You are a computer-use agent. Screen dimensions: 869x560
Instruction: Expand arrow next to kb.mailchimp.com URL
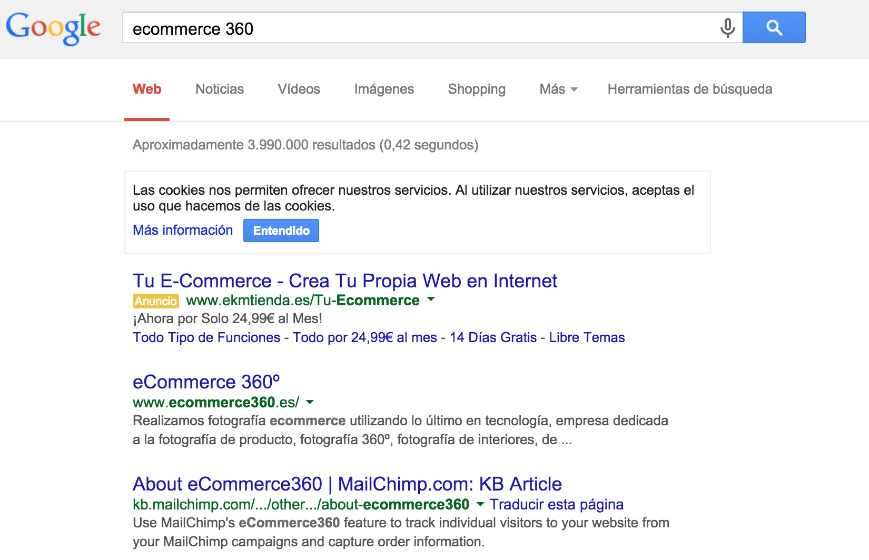coord(480,504)
